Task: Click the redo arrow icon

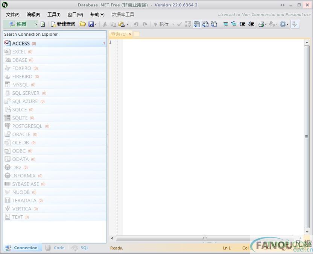Action: click(x=145, y=24)
